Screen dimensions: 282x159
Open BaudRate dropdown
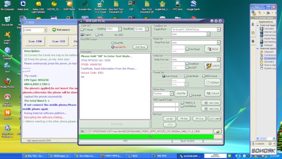click(x=147, y=29)
